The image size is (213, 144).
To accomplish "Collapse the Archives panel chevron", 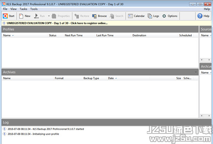I will (x=196, y=72).
